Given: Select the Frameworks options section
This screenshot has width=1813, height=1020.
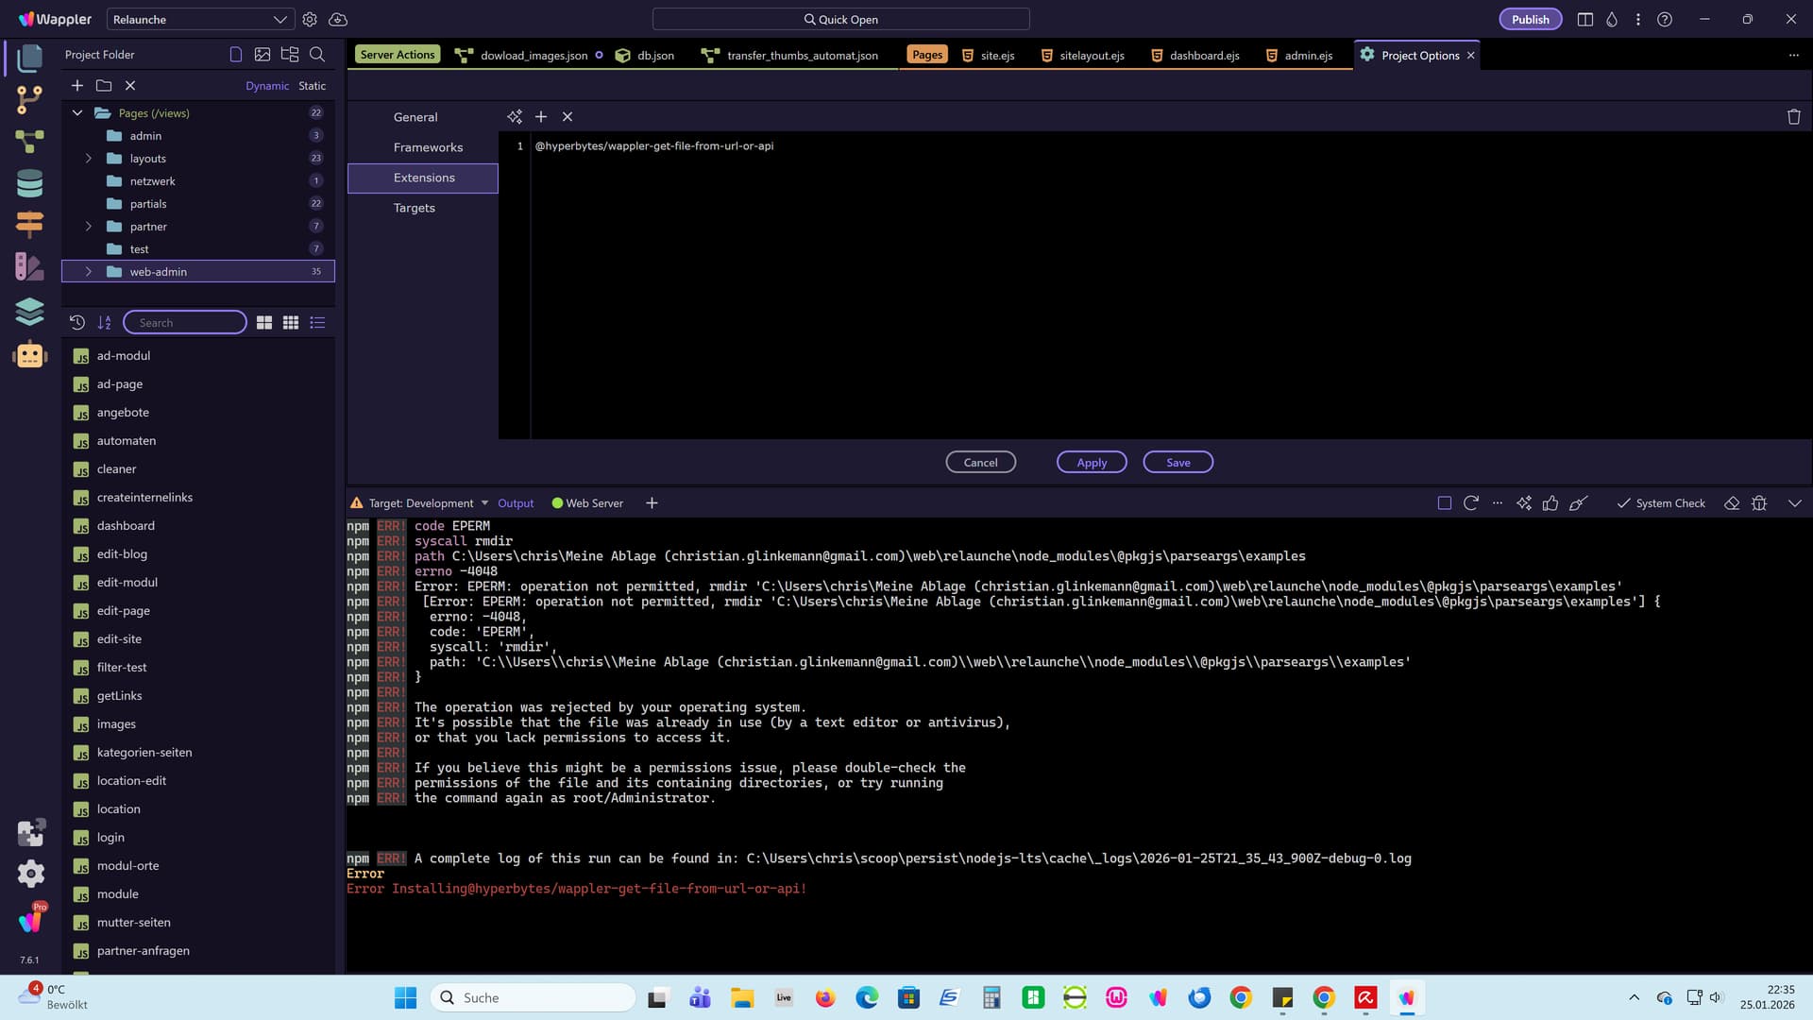Looking at the screenshot, I should click(x=428, y=147).
